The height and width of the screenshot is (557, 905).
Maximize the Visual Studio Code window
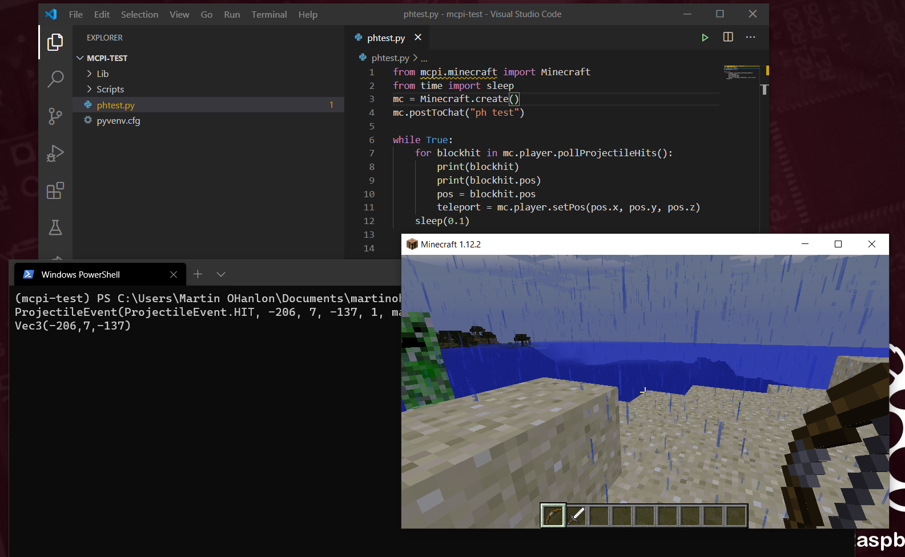(x=720, y=14)
